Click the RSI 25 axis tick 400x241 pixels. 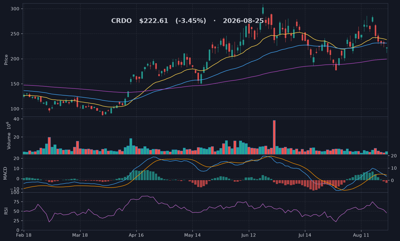tap(17, 221)
